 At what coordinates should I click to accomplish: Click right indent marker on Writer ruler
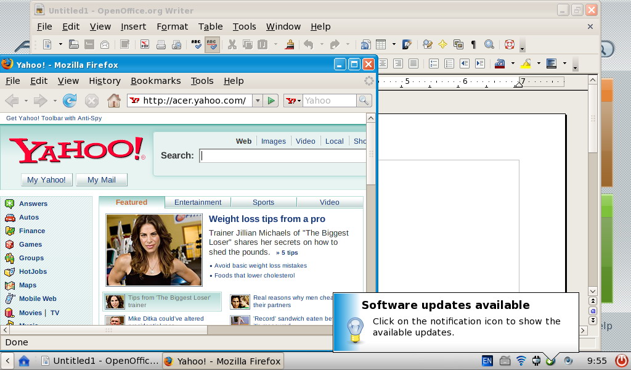[x=519, y=83]
